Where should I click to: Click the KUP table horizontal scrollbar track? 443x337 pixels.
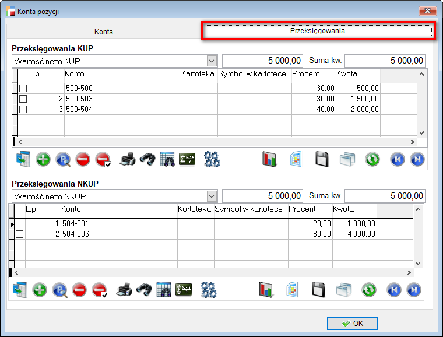pos(216,142)
